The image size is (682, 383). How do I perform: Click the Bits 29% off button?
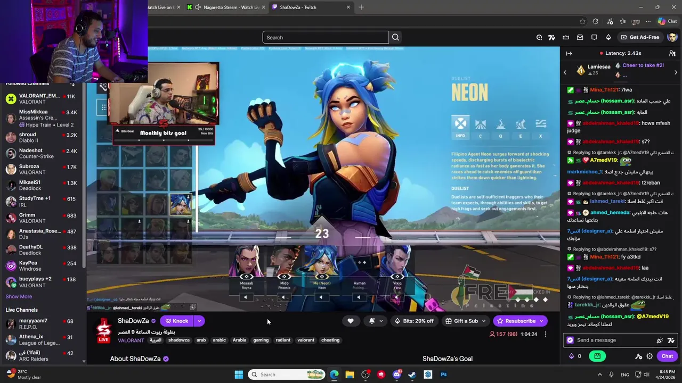413,321
